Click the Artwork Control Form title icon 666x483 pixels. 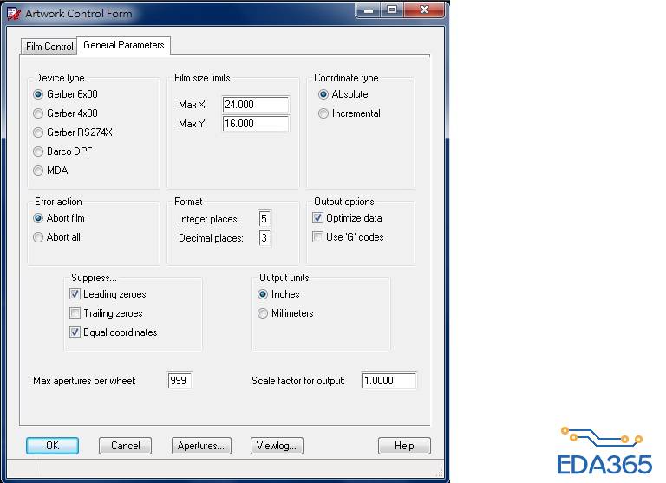(14, 14)
